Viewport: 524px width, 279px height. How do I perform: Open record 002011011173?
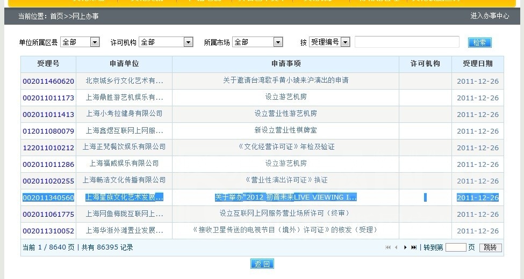pos(48,98)
